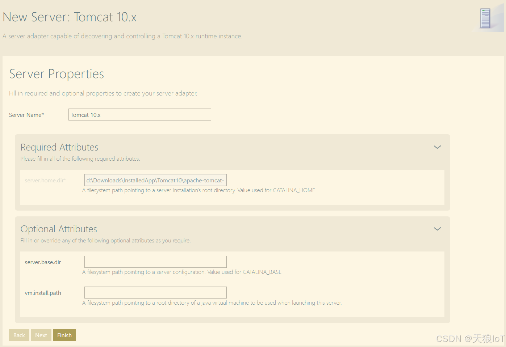This screenshot has height=347, width=506.
Task: Click the New Server: Tomcat 10.x title
Action: [70, 17]
